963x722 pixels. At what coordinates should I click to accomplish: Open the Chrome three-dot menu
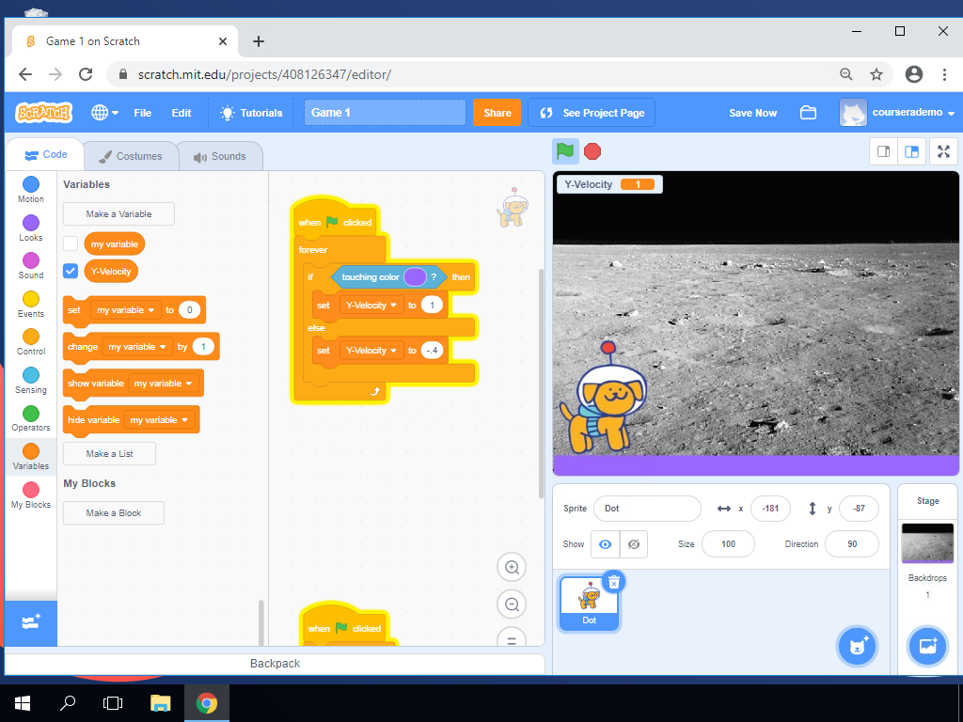tap(944, 74)
